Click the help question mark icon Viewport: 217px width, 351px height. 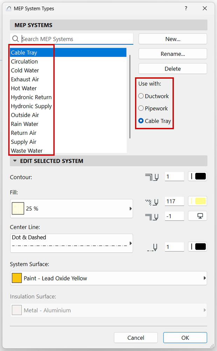(185, 8)
